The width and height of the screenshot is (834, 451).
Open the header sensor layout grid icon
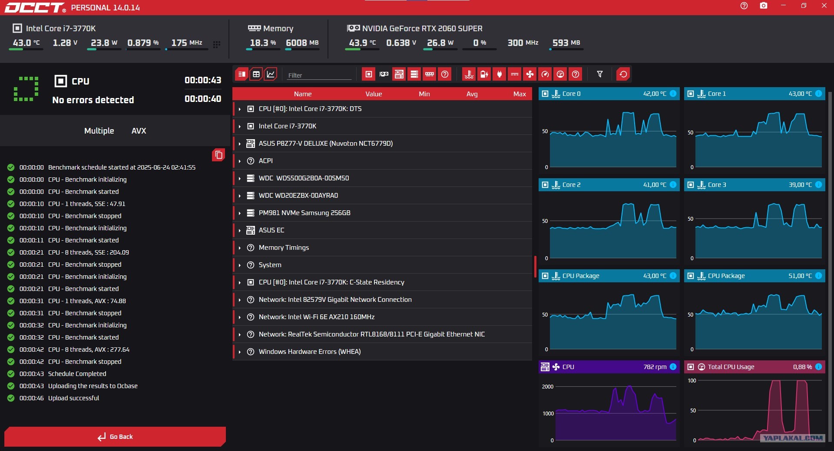217,44
